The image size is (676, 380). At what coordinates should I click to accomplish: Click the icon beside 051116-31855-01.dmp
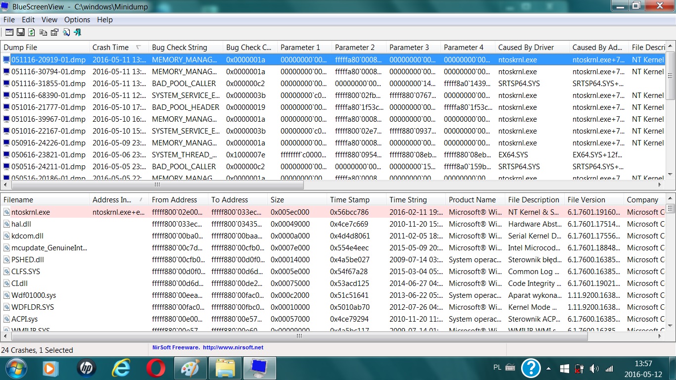tap(6, 84)
